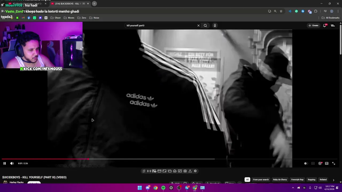Enter full screen on the video
Viewport: 342px width, 192px height.
(333, 163)
